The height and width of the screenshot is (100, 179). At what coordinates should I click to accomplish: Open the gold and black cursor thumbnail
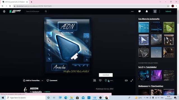coord(169,52)
